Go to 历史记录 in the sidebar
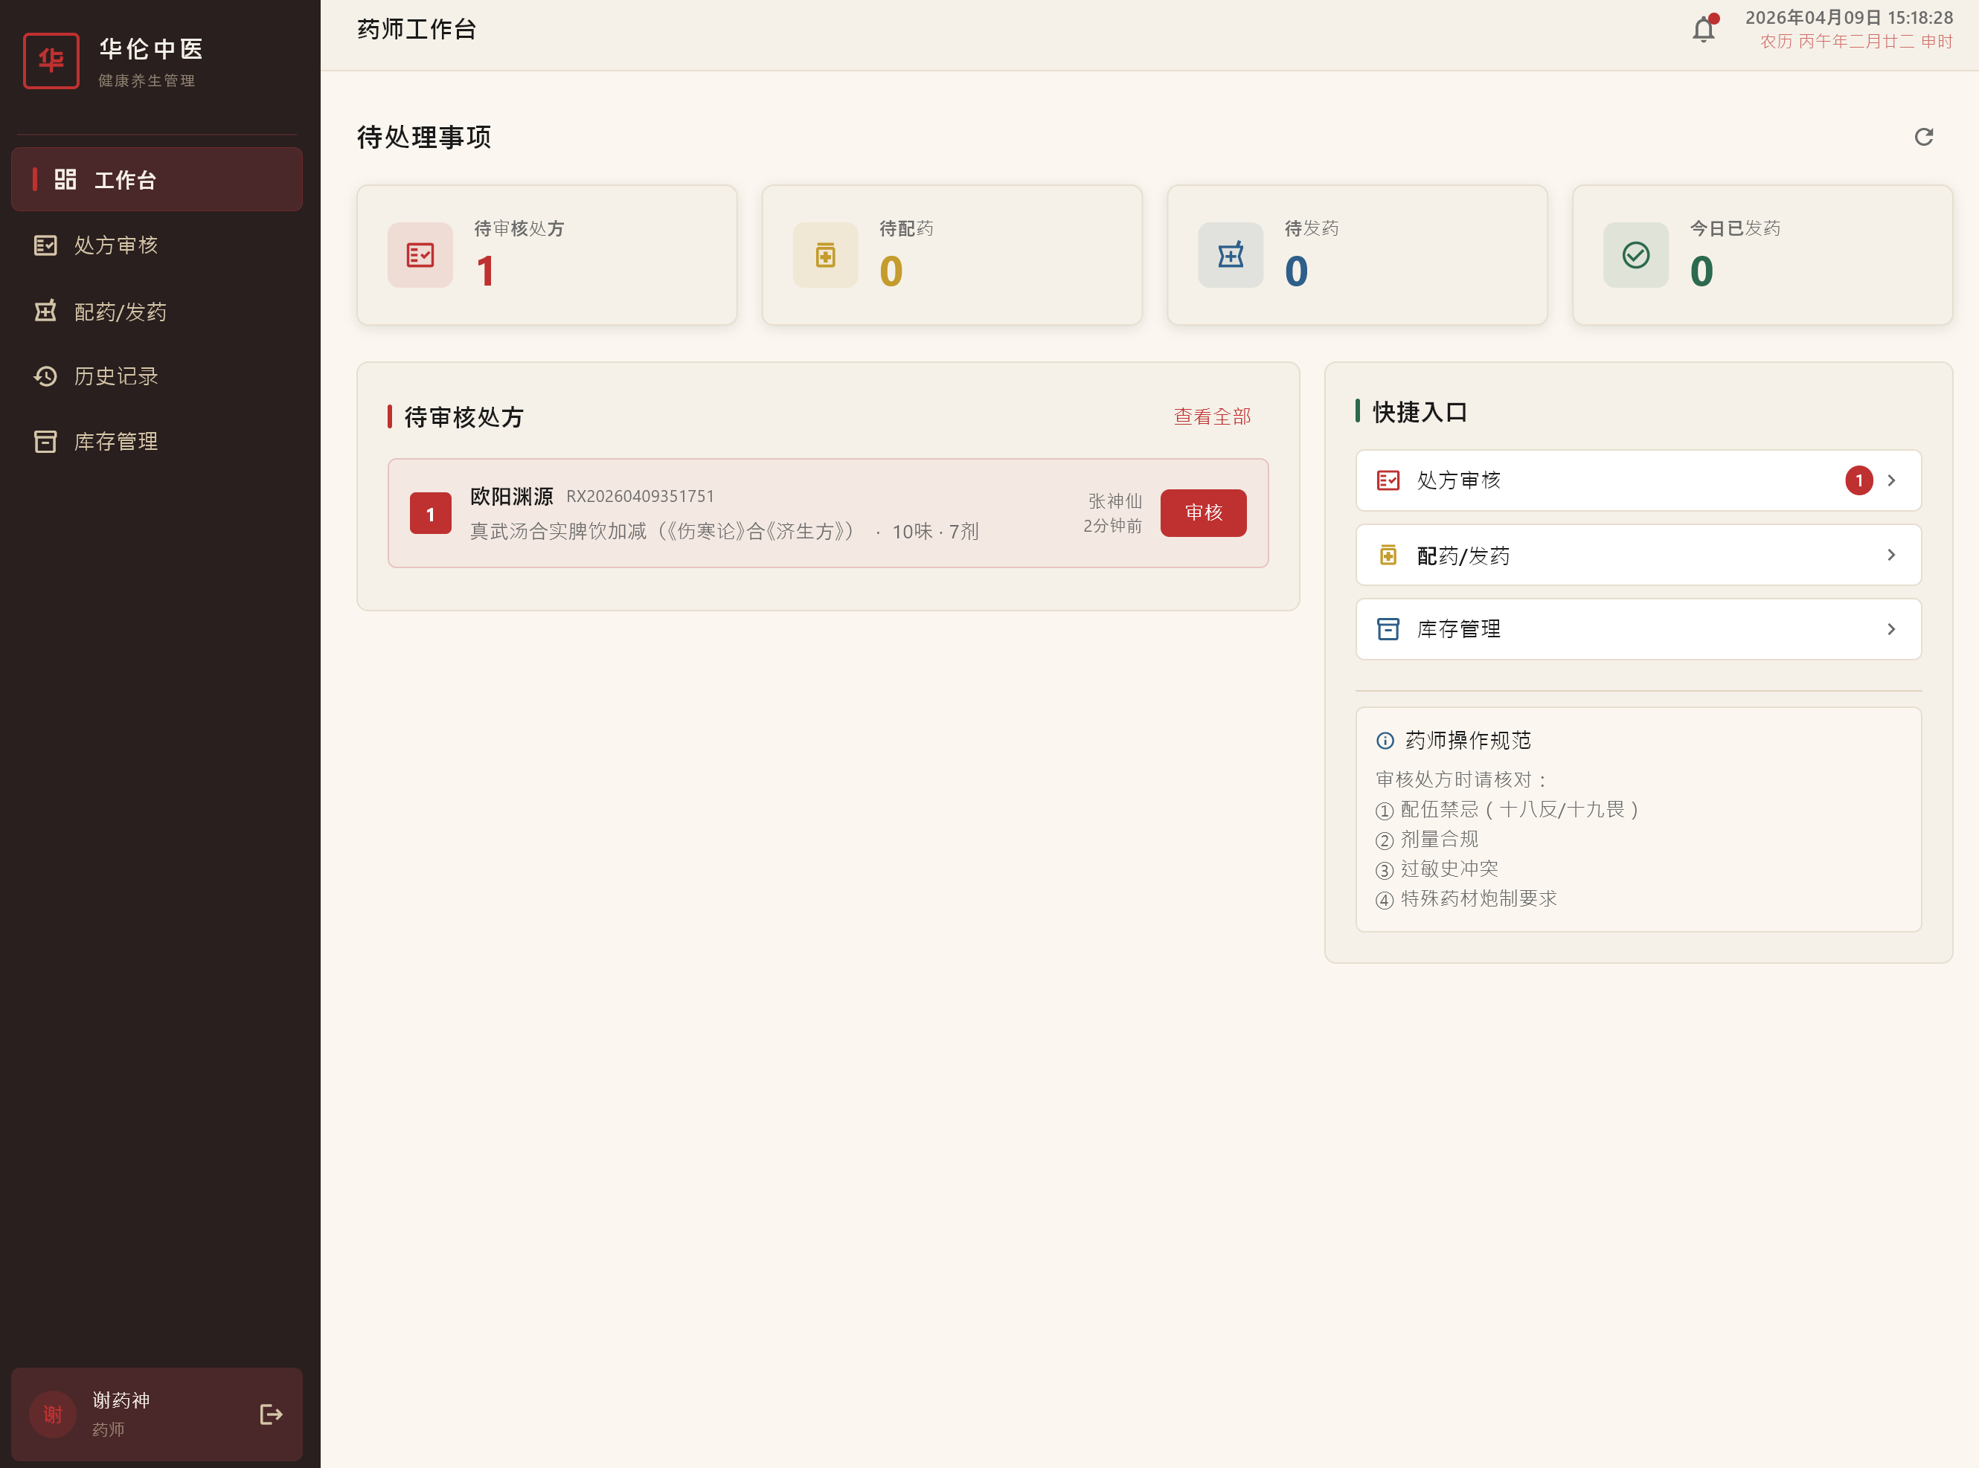Image resolution: width=1979 pixels, height=1468 pixels. coord(115,376)
